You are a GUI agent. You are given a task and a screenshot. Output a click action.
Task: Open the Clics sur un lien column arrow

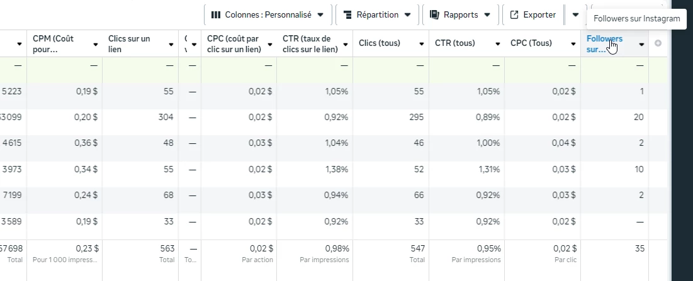171,44
